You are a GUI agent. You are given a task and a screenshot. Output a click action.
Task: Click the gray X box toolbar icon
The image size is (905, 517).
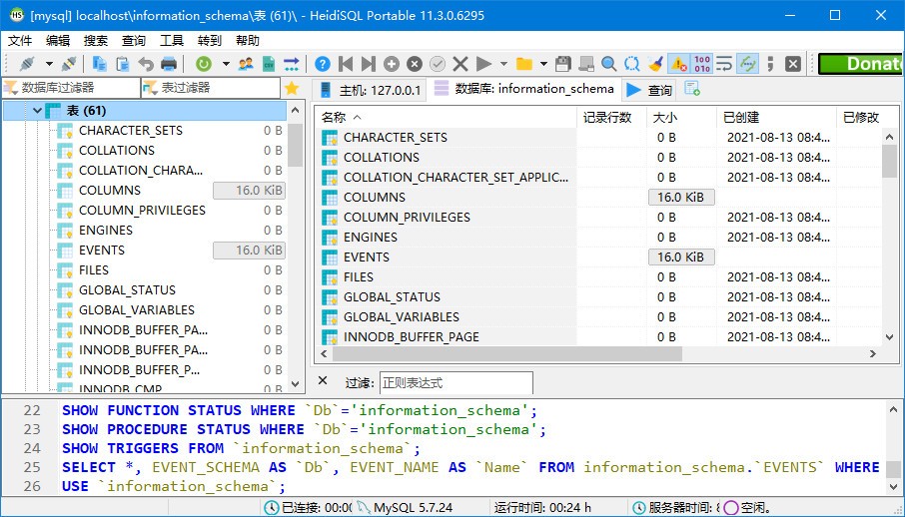click(793, 64)
